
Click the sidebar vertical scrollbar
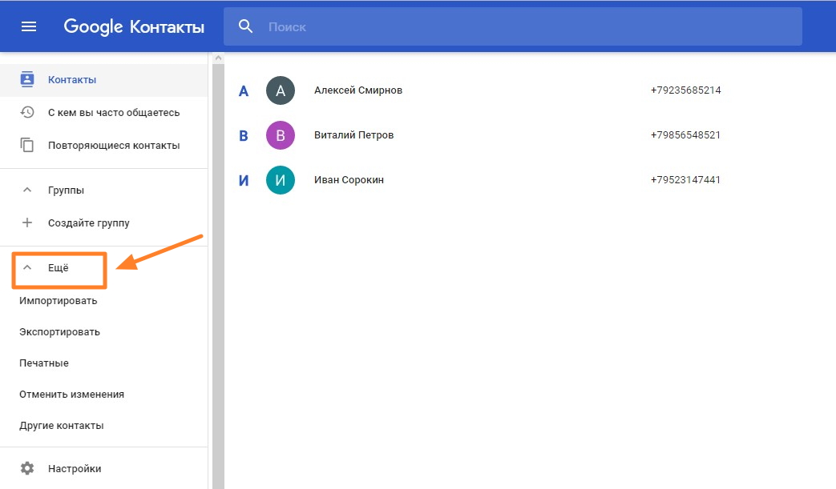(216, 272)
